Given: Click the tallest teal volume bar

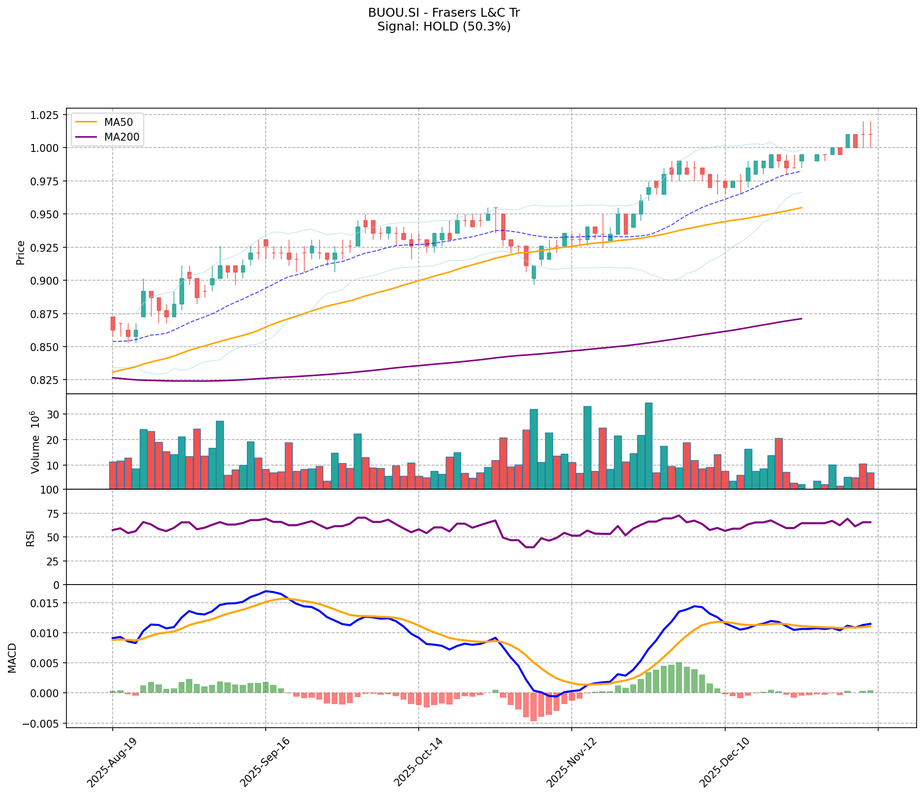Looking at the screenshot, I should [x=648, y=445].
